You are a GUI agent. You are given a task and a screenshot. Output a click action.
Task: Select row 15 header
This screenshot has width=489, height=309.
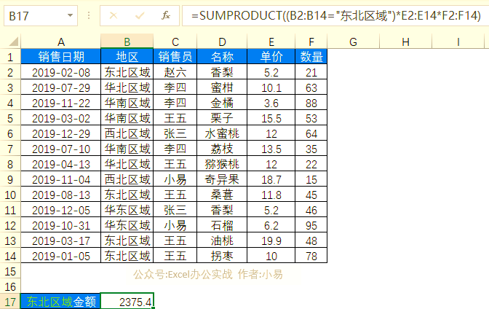tap(10, 271)
